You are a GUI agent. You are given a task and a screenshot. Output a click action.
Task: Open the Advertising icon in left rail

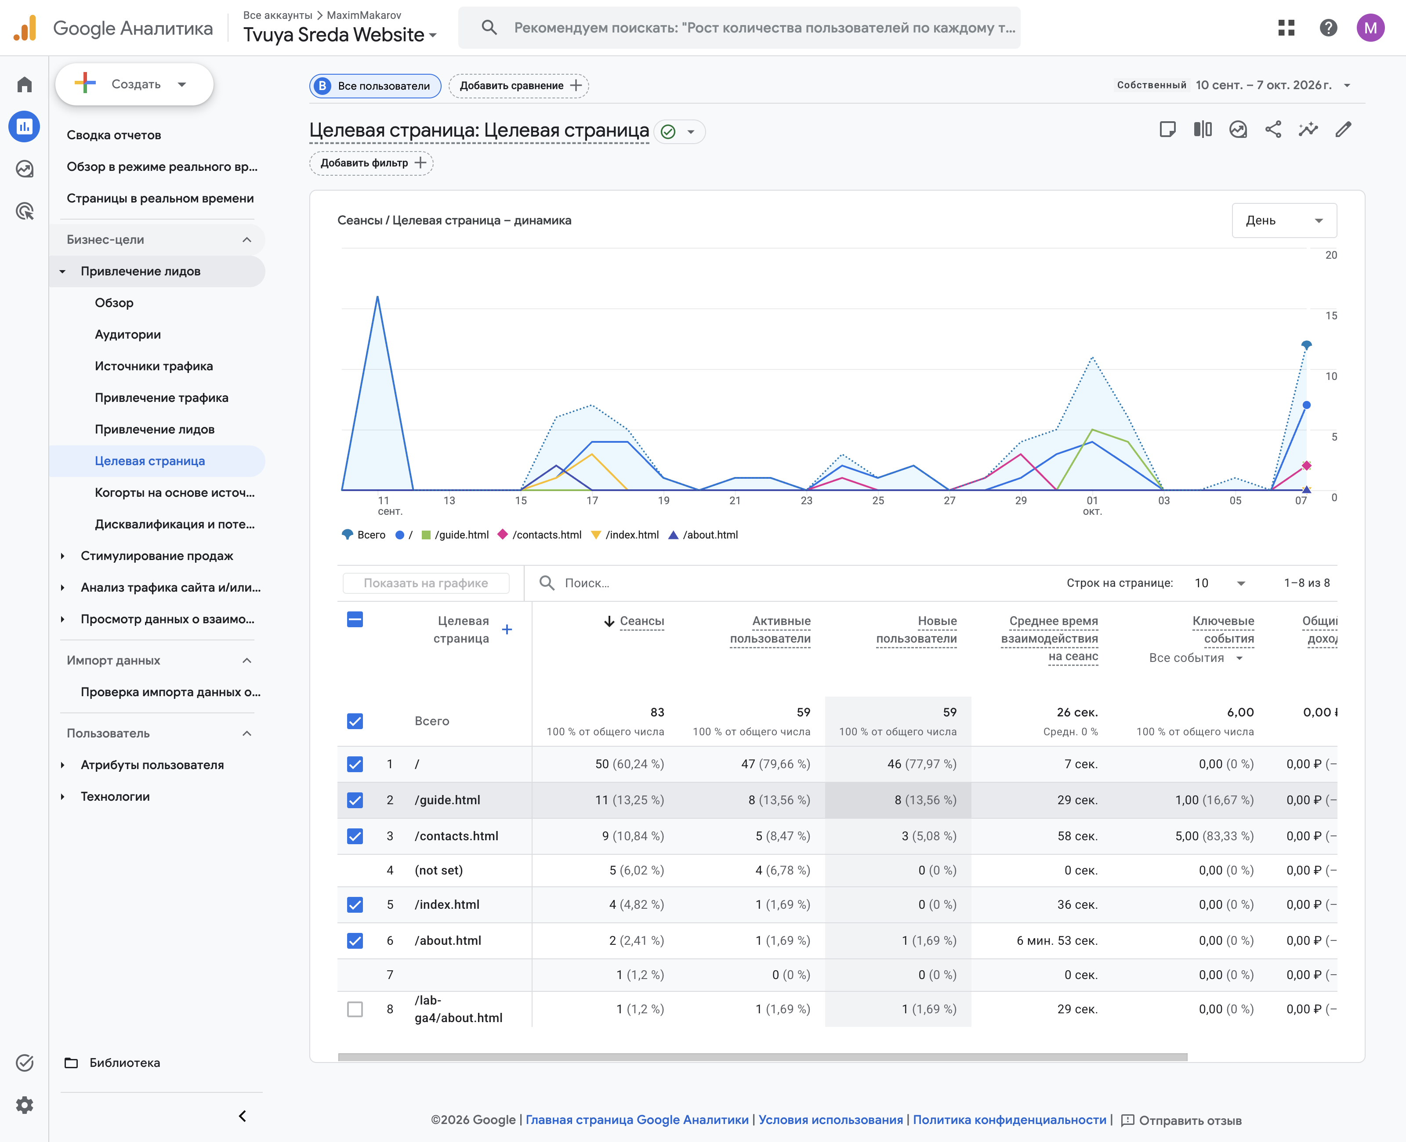coord(24,211)
